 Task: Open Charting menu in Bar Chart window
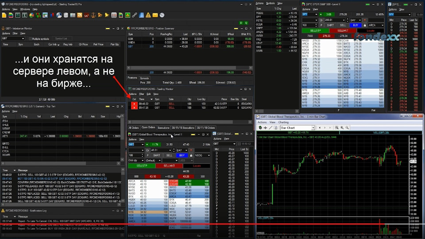283,122
